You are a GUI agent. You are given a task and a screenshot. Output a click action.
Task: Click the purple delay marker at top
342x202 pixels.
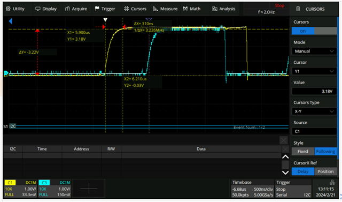click(x=149, y=20)
